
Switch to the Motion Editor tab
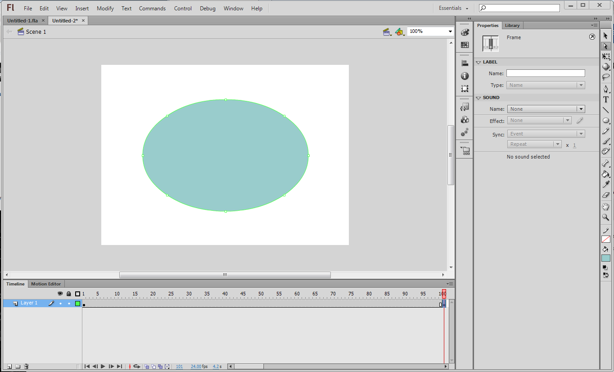point(46,284)
